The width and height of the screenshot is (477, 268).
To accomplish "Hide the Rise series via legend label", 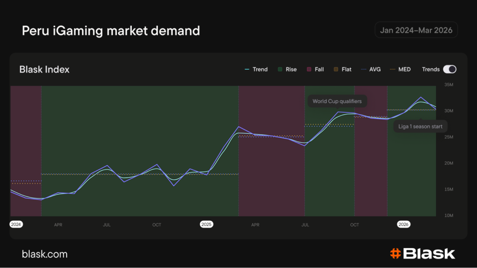I will (x=291, y=69).
